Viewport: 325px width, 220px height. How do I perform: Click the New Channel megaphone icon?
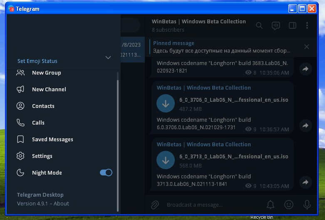coord(20,89)
